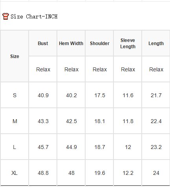The height and width of the screenshot is (187, 170).
Task: Select the 21.7 length value
Action: coord(156,95)
